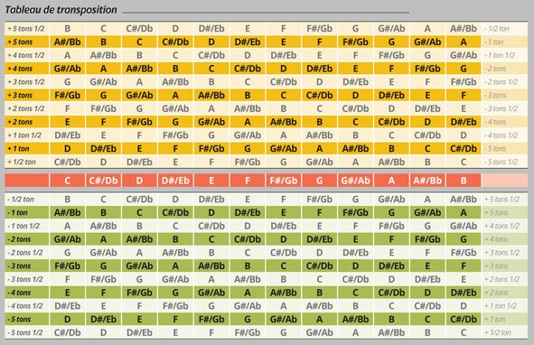Image resolution: width=534 pixels, height=345 pixels.
Task: Click 'A#/Bb' in the green -5 tons row
Action: click(355, 319)
